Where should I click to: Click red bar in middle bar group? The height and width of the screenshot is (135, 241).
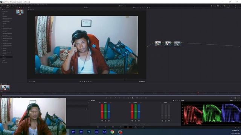132,111
